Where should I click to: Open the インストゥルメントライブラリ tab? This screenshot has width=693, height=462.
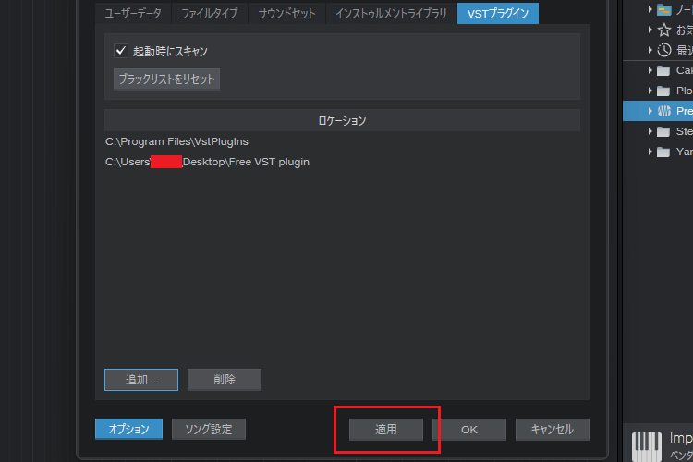[391, 13]
